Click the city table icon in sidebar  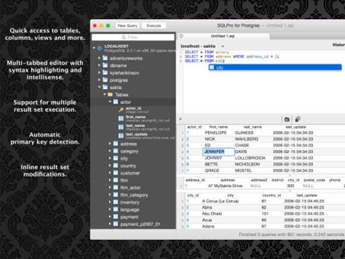pos(116,158)
